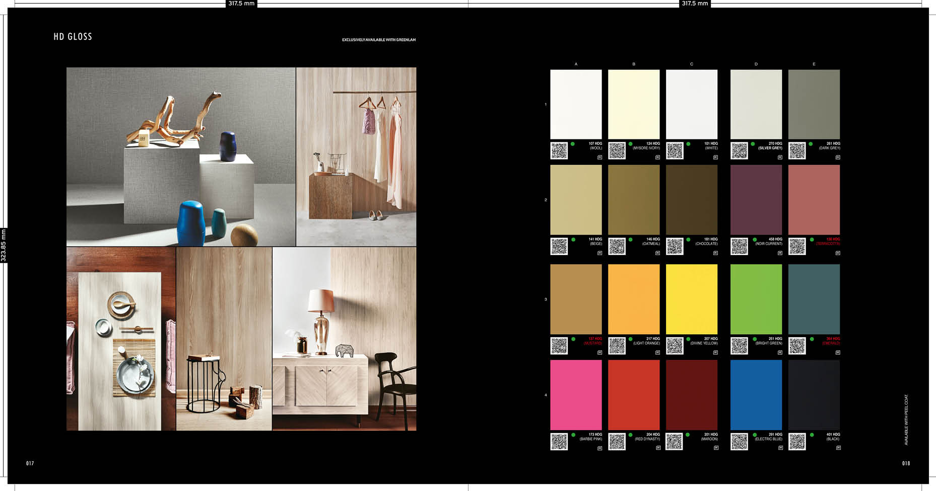This screenshot has width=936, height=491.
Task: Expand column header A above the swatch grid
Action: point(576,64)
